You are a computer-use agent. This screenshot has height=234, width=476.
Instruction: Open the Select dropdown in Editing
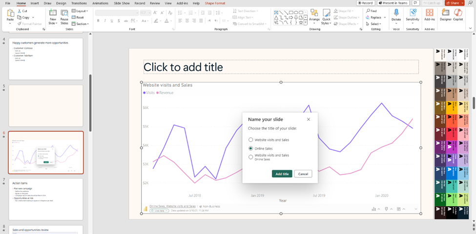click(381, 24)
